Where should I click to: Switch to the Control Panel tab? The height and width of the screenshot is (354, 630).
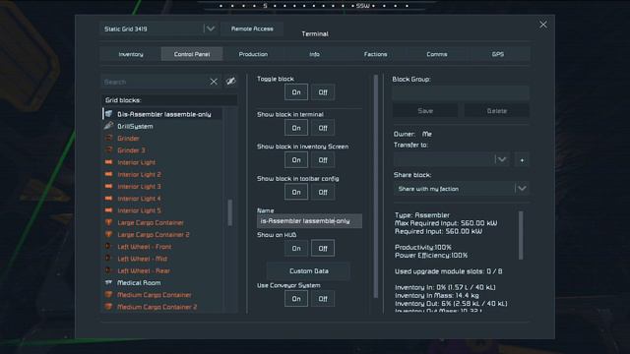point(192,54)
